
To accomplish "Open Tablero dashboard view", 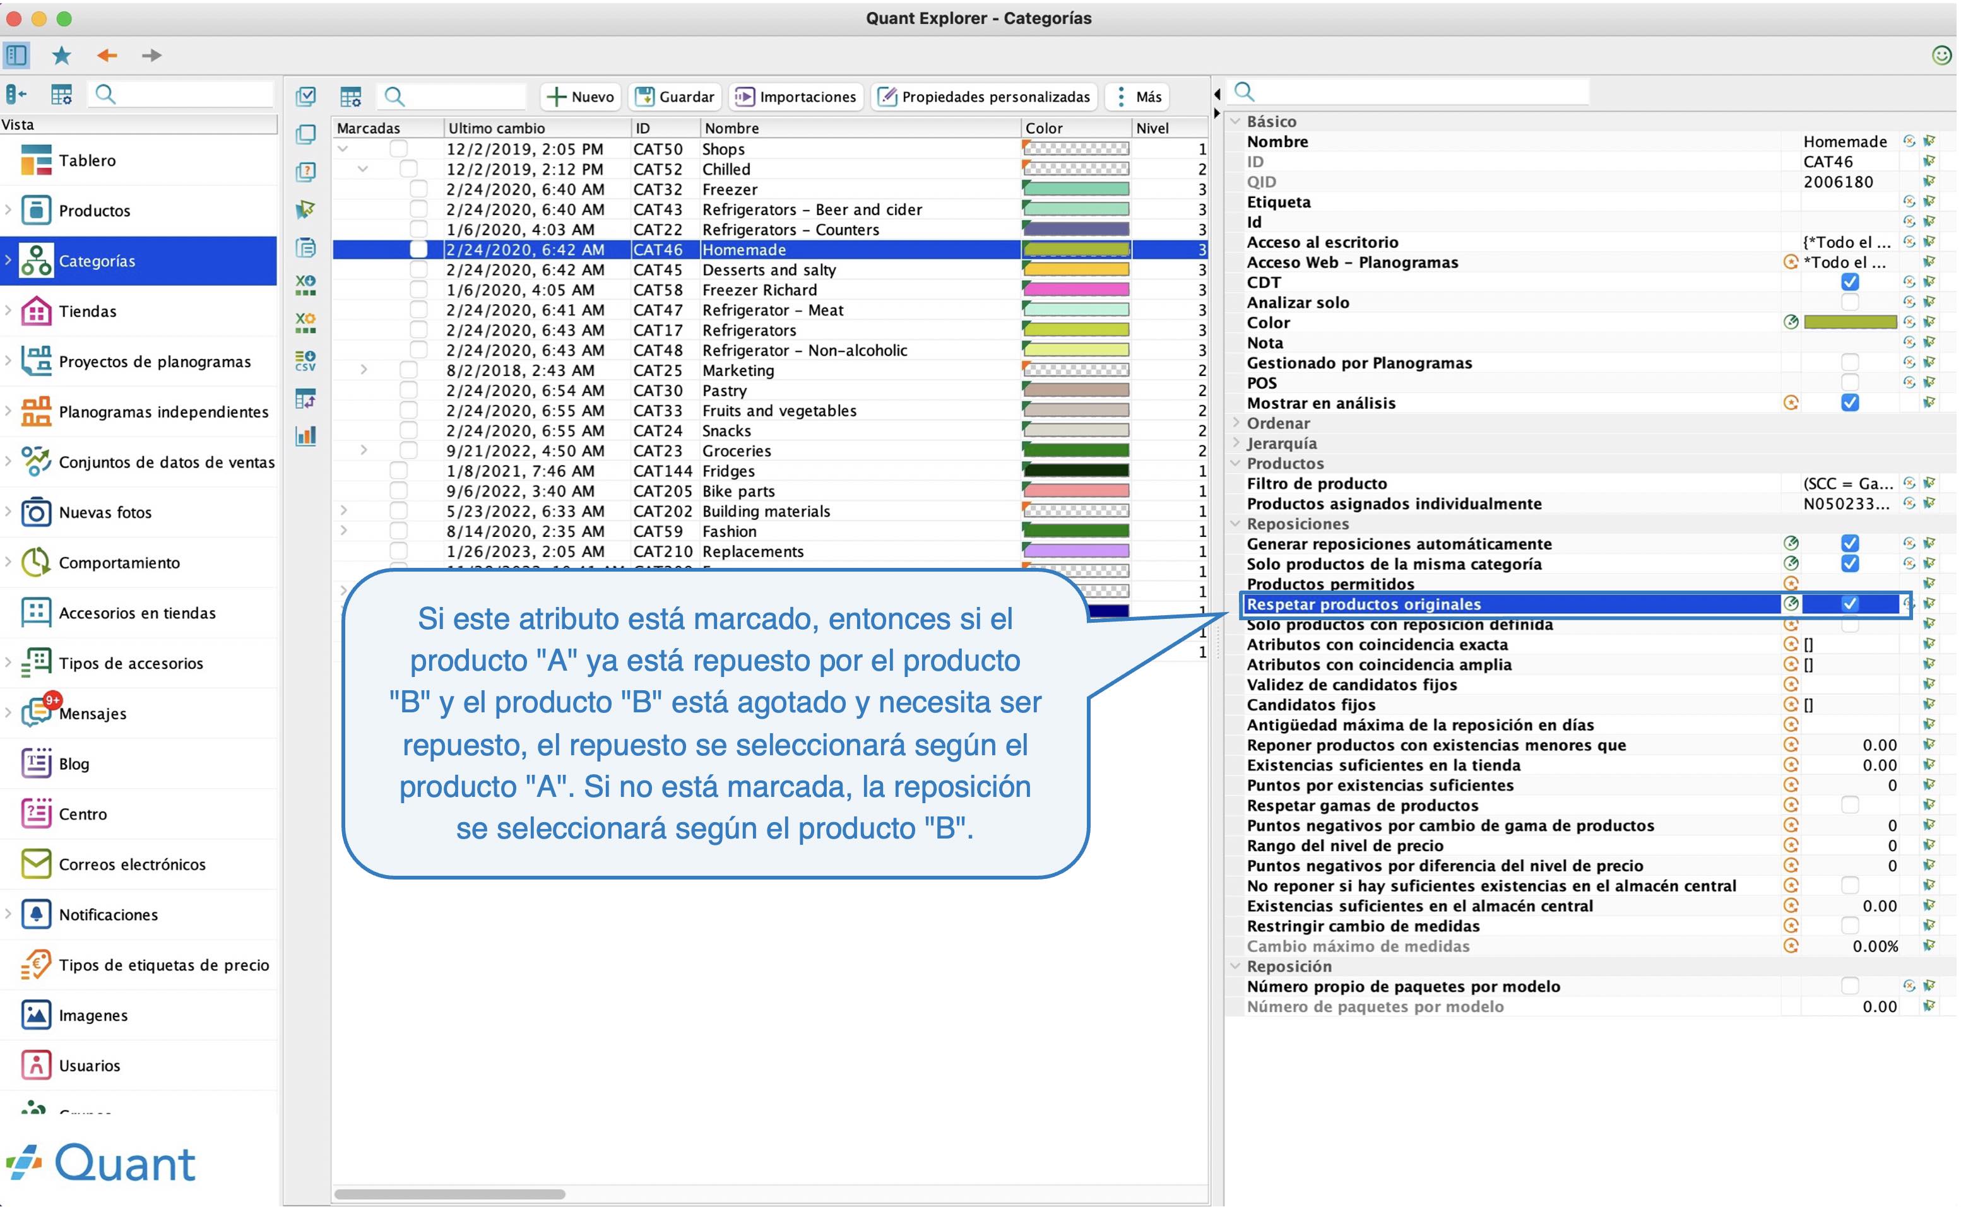I will point(139,160).
